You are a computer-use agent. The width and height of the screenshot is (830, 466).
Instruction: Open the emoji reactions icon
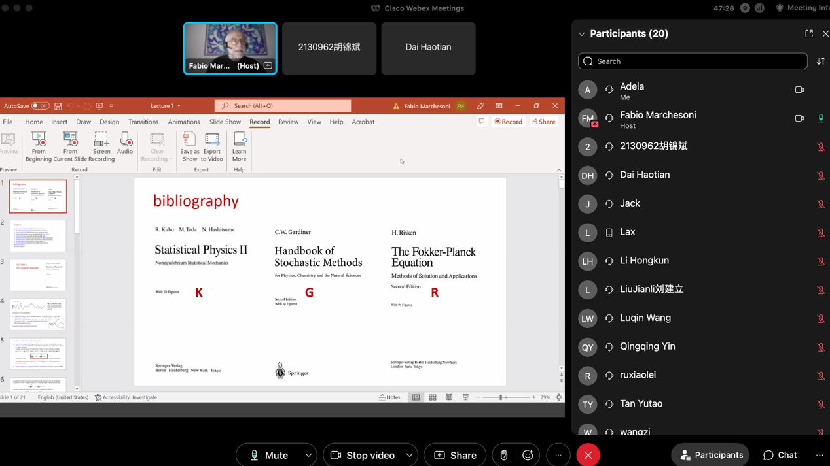coord(528,455)
